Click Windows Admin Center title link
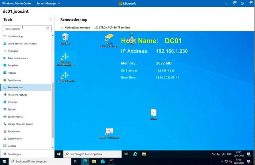Image resolution: width=255 pixels, height=165 pixels. pyautogui.click(x=17, y=4)
